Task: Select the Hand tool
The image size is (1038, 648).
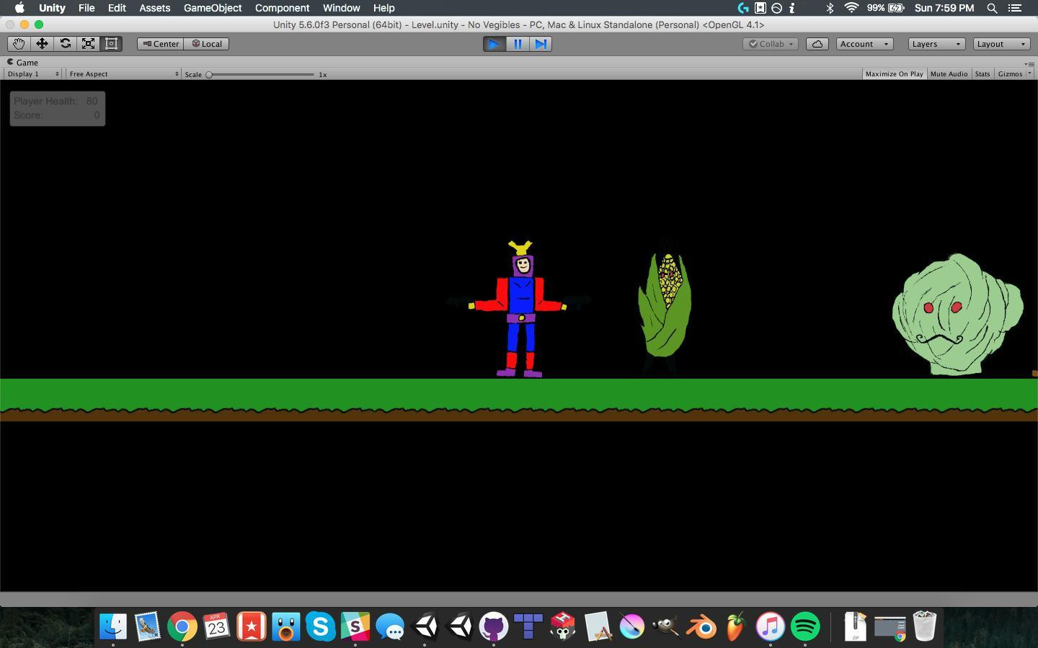Action: pos(19,44)
